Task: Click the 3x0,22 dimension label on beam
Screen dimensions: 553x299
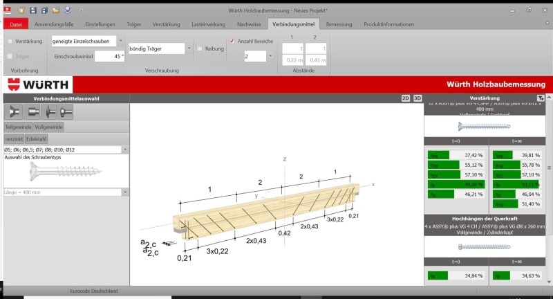Action: point(217,251)
